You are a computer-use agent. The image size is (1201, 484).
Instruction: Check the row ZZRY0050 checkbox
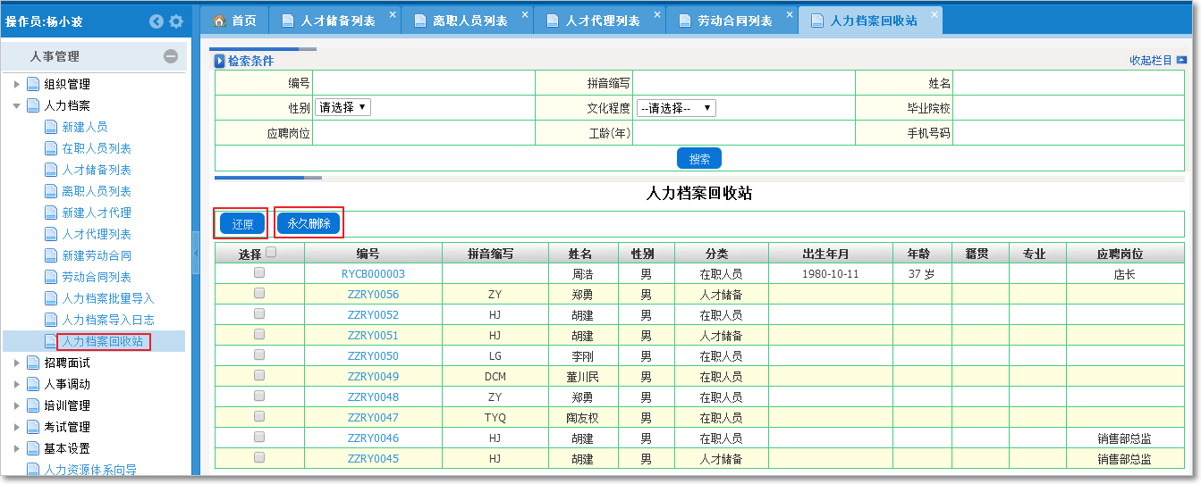click(259, 355)
